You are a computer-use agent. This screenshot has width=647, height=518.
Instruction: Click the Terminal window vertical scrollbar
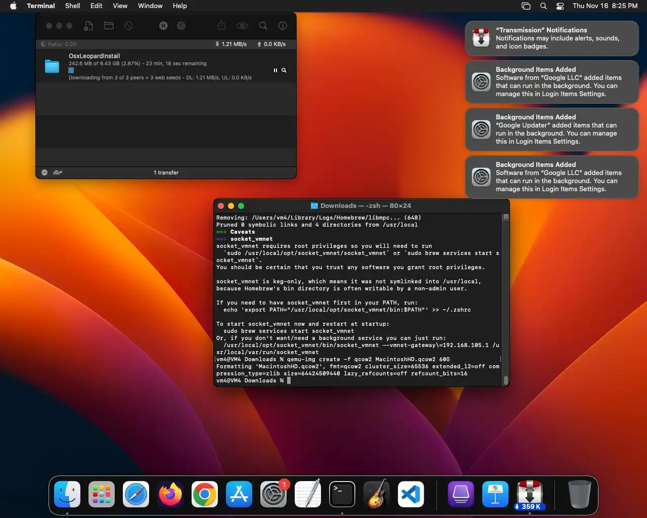(x=505, y=380)
